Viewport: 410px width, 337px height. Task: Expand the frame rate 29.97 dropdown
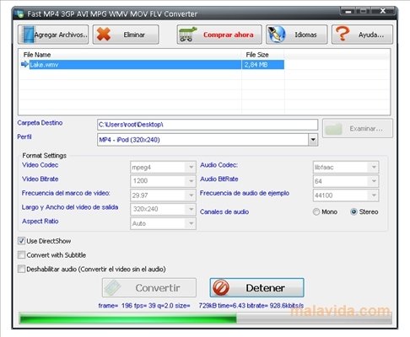[192, 195]
